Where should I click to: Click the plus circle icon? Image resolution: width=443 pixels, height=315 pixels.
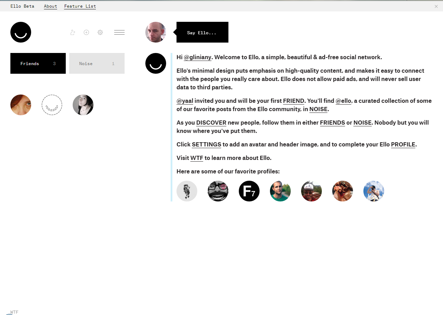click(87, 32)
